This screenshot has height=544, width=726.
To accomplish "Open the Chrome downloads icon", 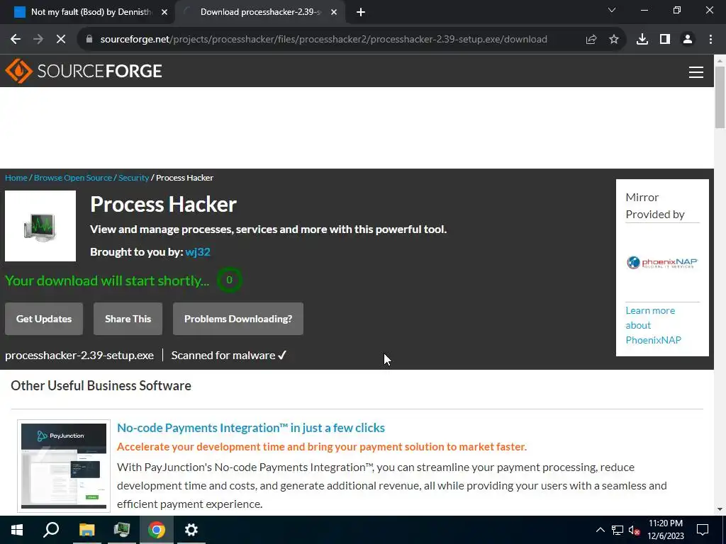I will 642,40.
